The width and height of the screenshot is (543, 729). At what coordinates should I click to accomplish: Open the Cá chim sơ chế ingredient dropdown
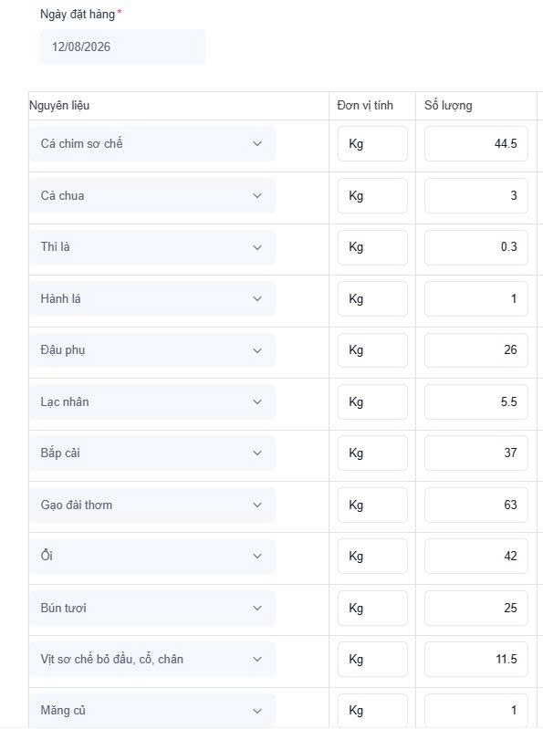tap(152, 143)
